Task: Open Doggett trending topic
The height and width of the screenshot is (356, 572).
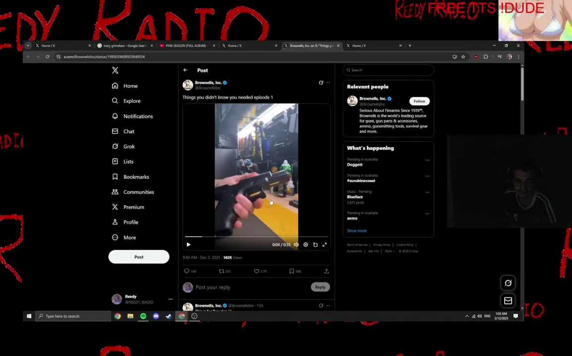Action: (x=354, y=165)
